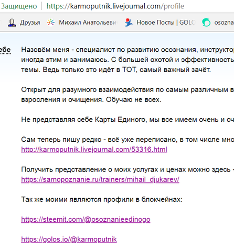234x251 pixels.
Task: Click 'Открыт для разумного взаимодействия' paragraph
Action: (x=127, y=95)
